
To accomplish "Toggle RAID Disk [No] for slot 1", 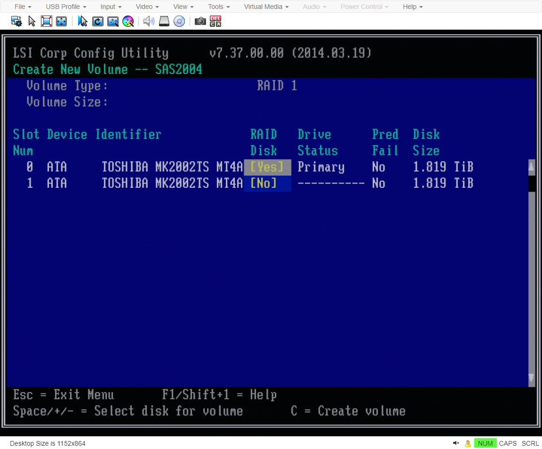I will (267, 184).
